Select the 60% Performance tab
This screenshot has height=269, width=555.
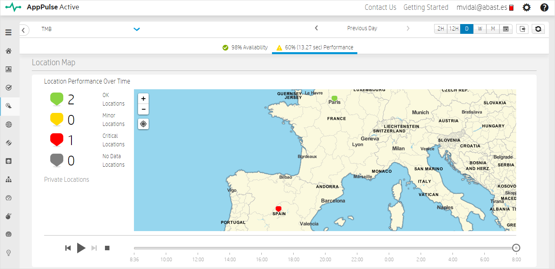[x=314, y=48]
